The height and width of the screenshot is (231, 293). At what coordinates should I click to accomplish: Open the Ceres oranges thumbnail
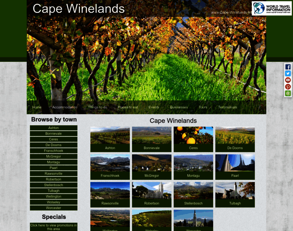[x=193, y=139]
